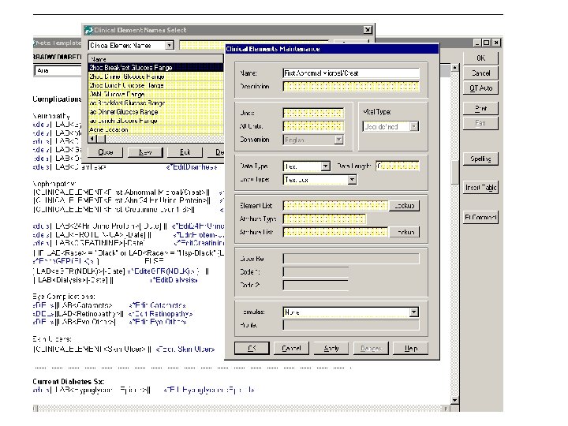The image size is (568, 426).
Task: Click the Note Template horizontal scrollbar track
Action: tap(241, 409)
